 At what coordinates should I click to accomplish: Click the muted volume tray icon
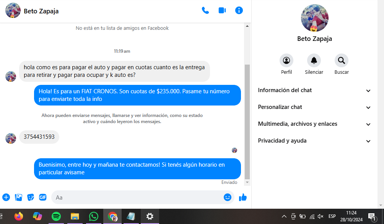tap(321, 216)
